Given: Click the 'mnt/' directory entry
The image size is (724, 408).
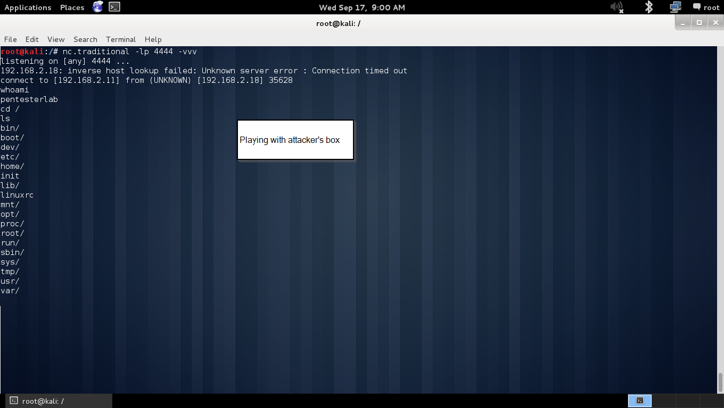Looking at the screenshot, I should (x=10, y=205).
